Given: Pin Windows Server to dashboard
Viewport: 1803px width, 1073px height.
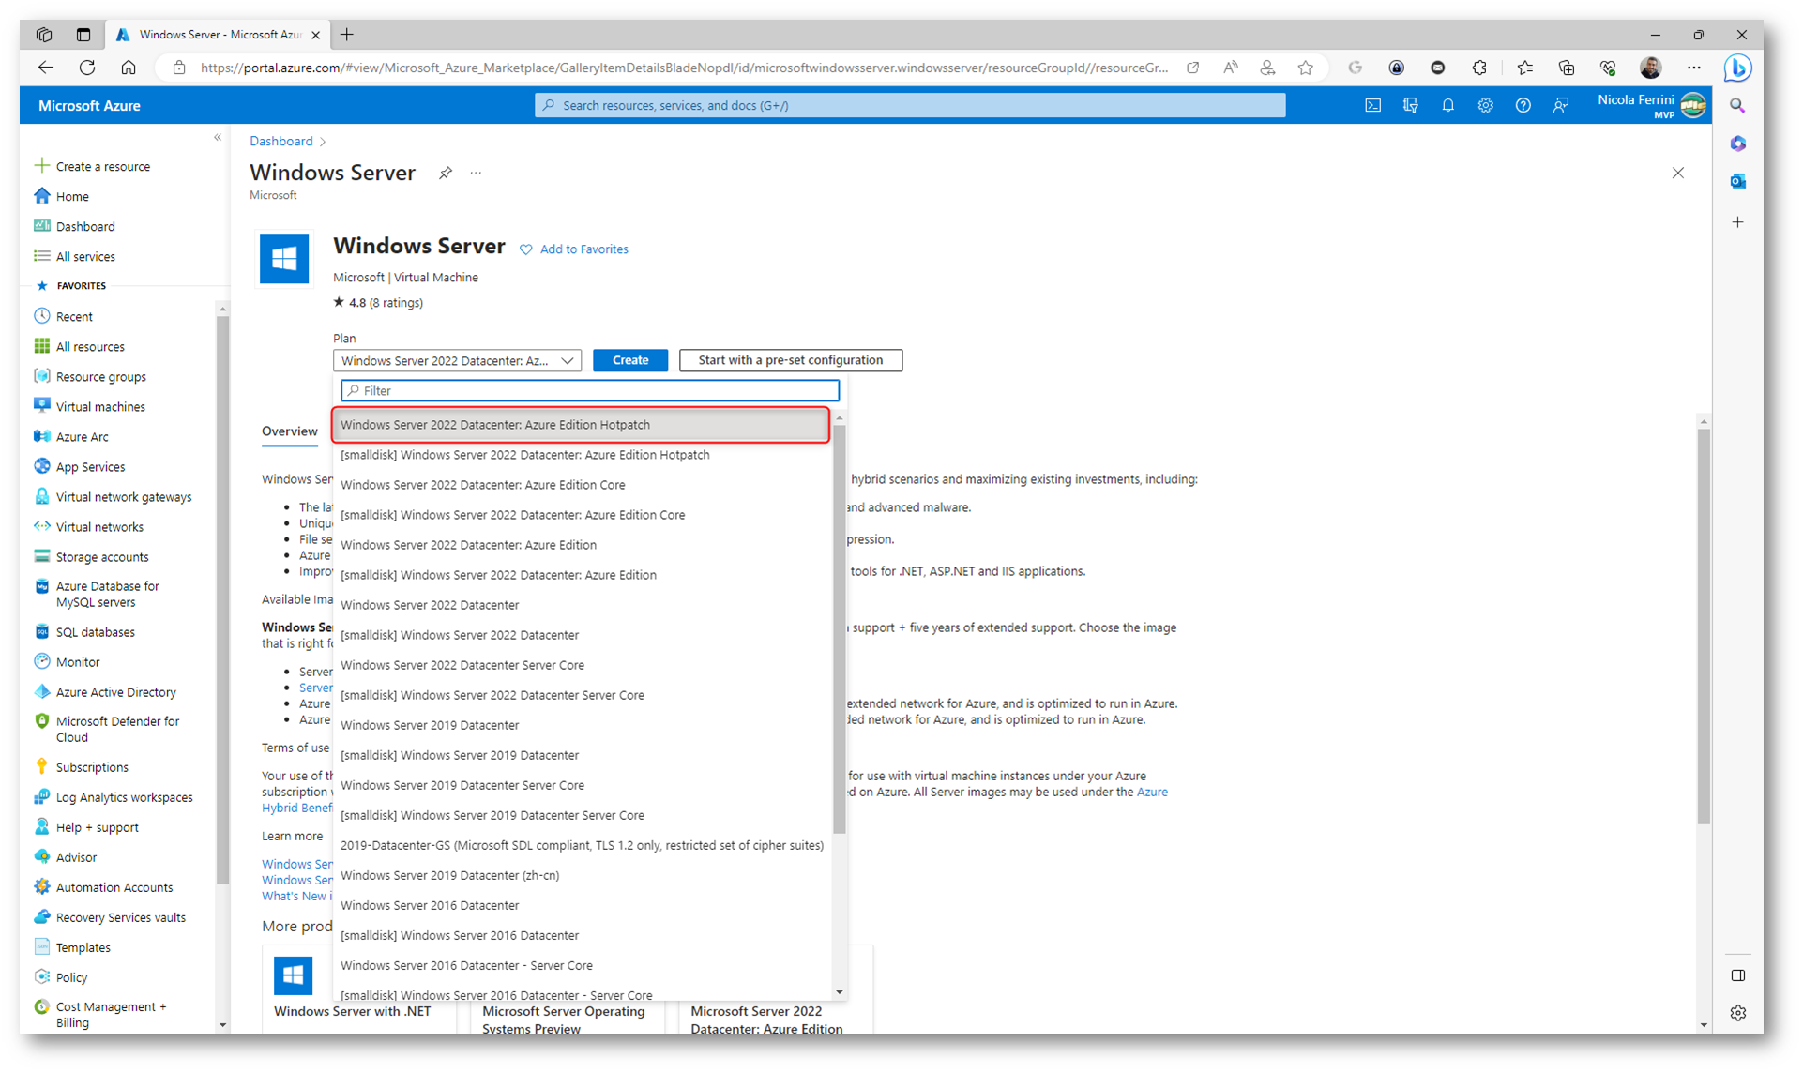Looking at the screenshot, I should 446,173.
